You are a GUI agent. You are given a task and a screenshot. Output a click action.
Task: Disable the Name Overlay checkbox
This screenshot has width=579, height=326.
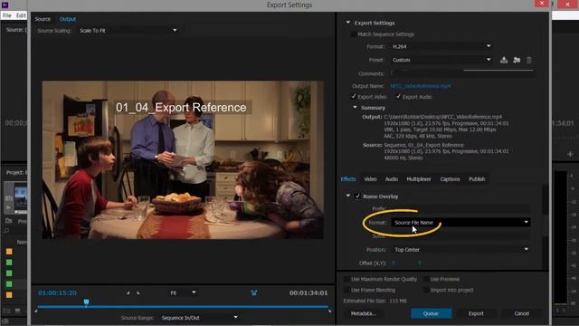[x=357, y=197]
